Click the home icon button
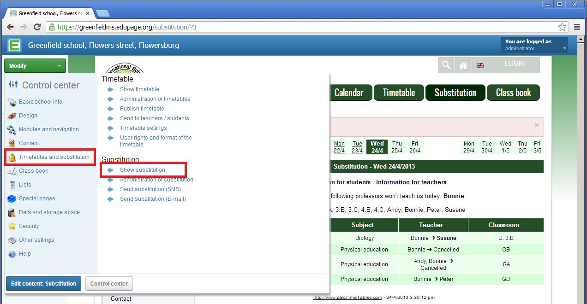Screen dimensions: 587x304 point(463,65)
